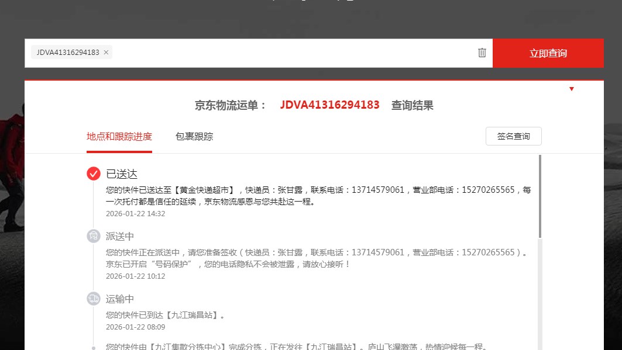Open 签名查询 signature lookup
Viewport: 622px width, 350px height.
pyautogui.click(x=513, y=136)
